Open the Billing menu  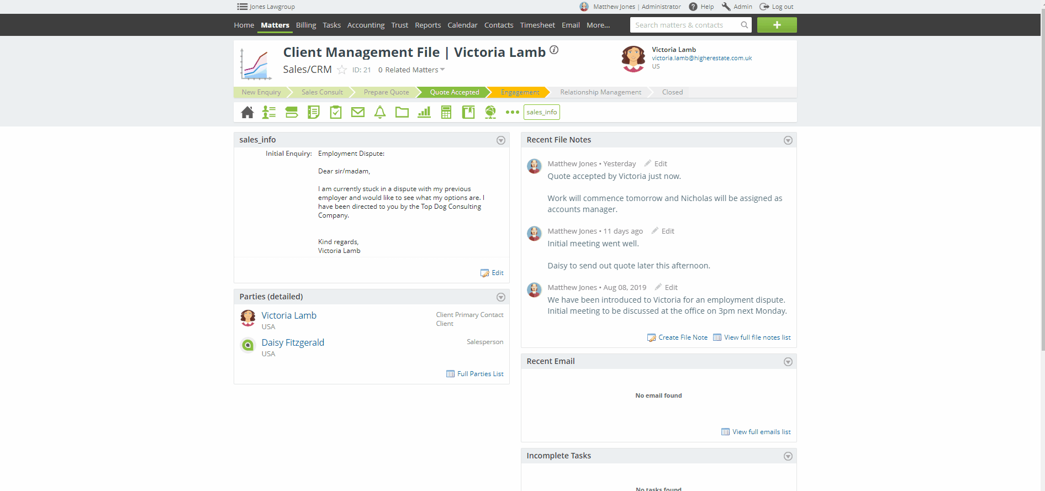(x=305, y=25)
